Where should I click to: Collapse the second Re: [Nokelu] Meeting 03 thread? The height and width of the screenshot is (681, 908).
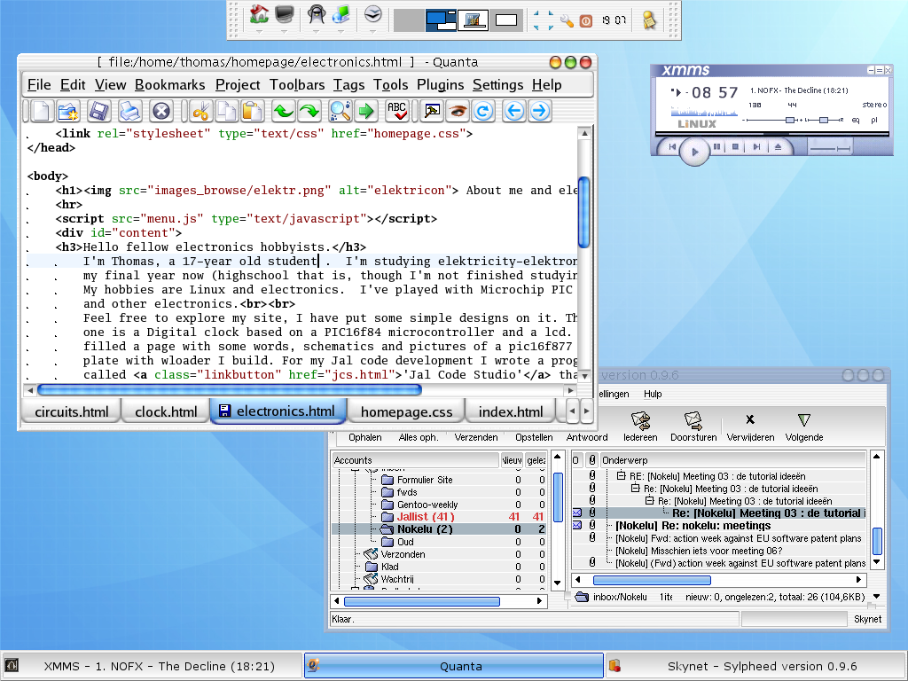click(635, 489)
